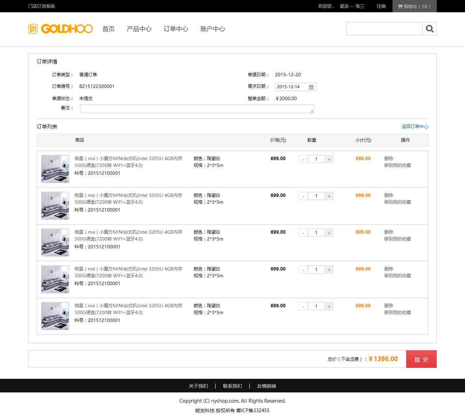Open 账户中心 page
Viewport: 465px width, 419px height.
[212, 29]
